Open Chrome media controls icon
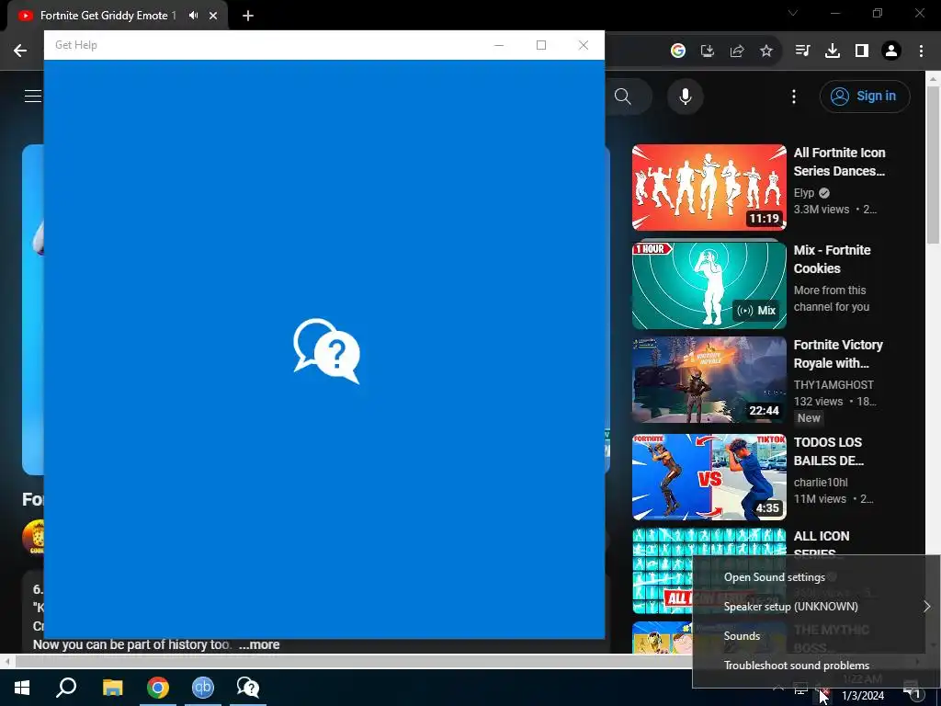This screenshot has width=941, height=706. pyautogui.click(x=802, y=51)
